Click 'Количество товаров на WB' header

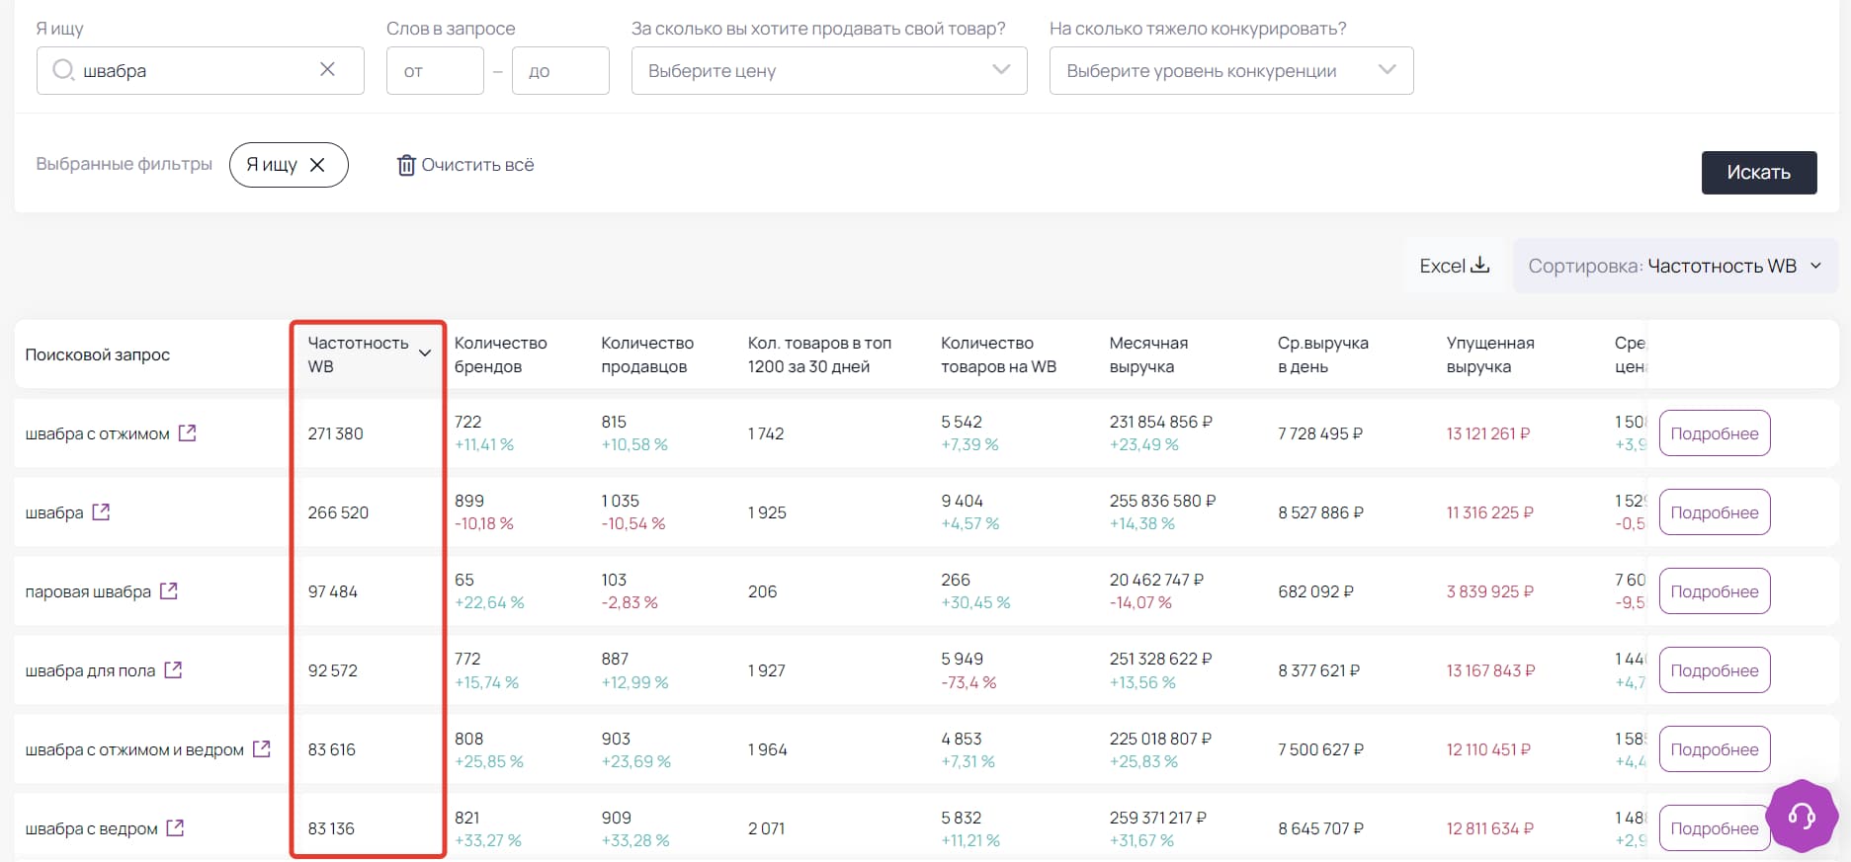[x=998, y=354]
